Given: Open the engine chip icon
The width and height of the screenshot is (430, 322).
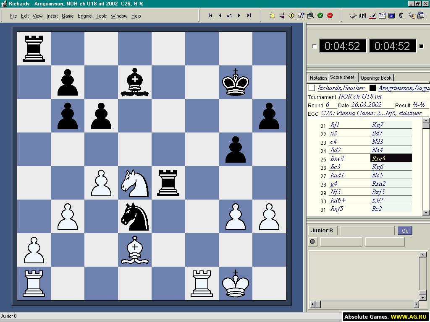Looking at the screenshot, I should point(353,16).
